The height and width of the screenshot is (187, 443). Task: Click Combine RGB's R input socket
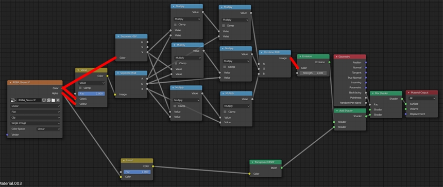coord(259,64)
